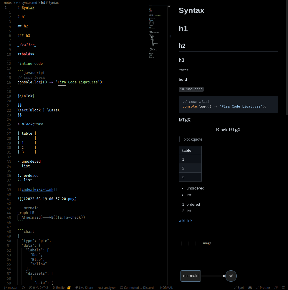Open the 2022-03-19-00-57-20.png path in editor

click(50, 199)
